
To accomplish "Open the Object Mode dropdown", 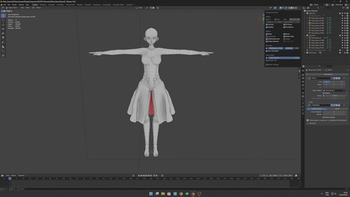I will (12, 8).
